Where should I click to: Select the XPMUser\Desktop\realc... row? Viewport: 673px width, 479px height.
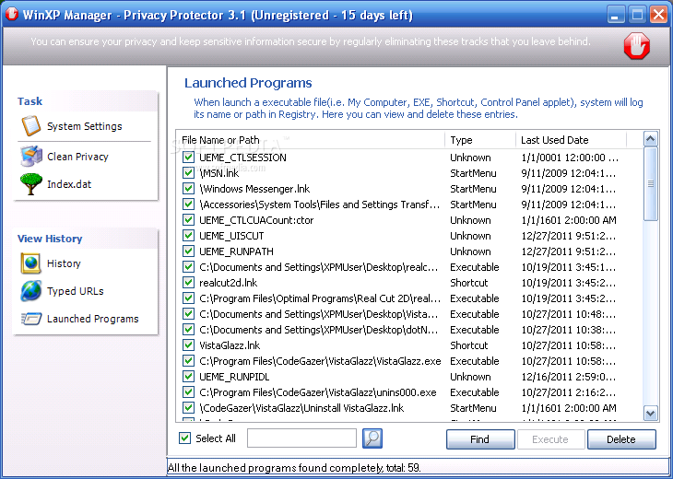click(318, 267)
